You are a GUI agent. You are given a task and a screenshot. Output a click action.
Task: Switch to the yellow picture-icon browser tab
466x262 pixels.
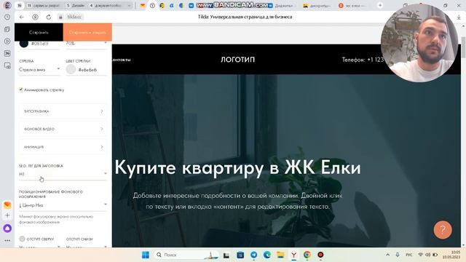(x=317, y=6)
